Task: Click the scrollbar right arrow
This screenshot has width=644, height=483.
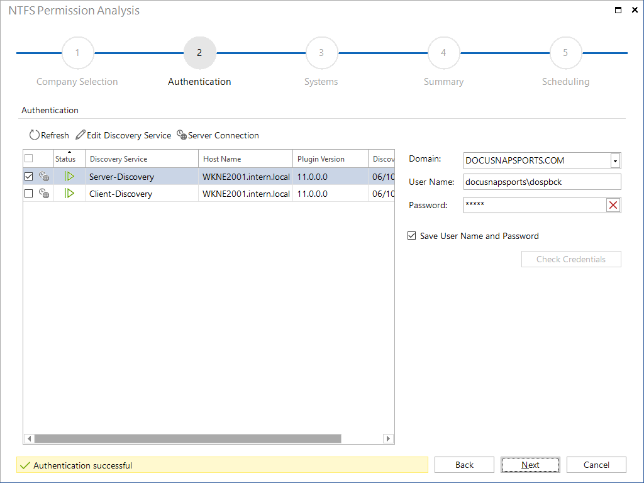Action: point(388,438)
